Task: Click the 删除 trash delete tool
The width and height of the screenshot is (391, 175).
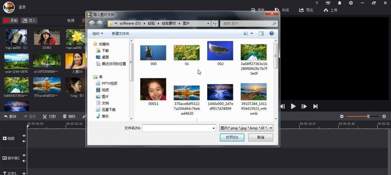Action: (69, 116)
